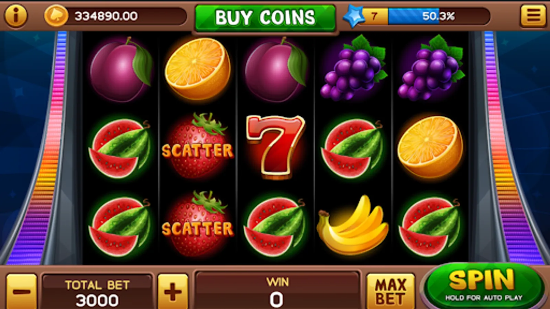Hit the MAX BET button
The height and width of the screenshot is (309, 550).
(390, 291)
